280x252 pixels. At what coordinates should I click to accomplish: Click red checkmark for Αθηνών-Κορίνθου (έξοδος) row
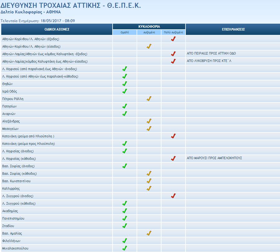(x=173, y=39)
